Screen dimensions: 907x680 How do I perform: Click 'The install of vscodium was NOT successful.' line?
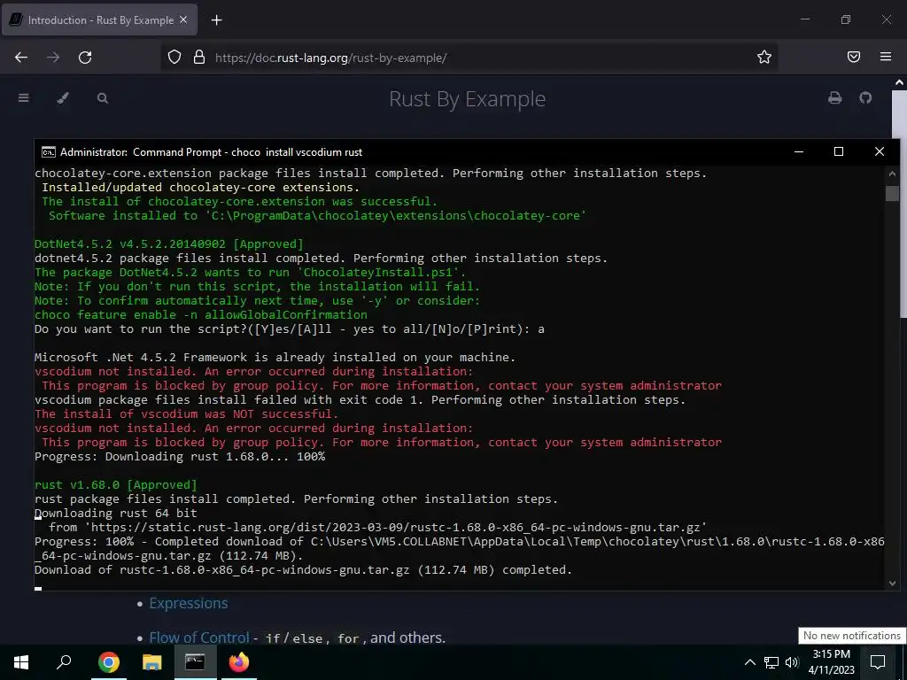pyautogui.click(x=186, y=414)
